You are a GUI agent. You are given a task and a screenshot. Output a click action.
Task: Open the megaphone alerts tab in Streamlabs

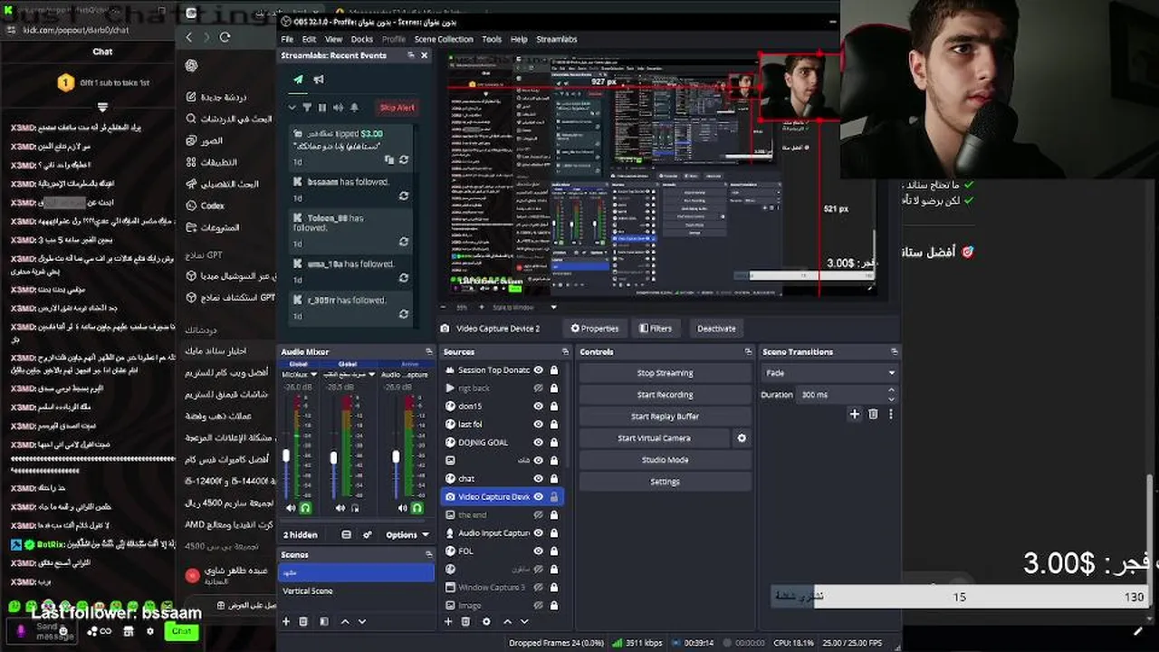[x=319, y=79]
